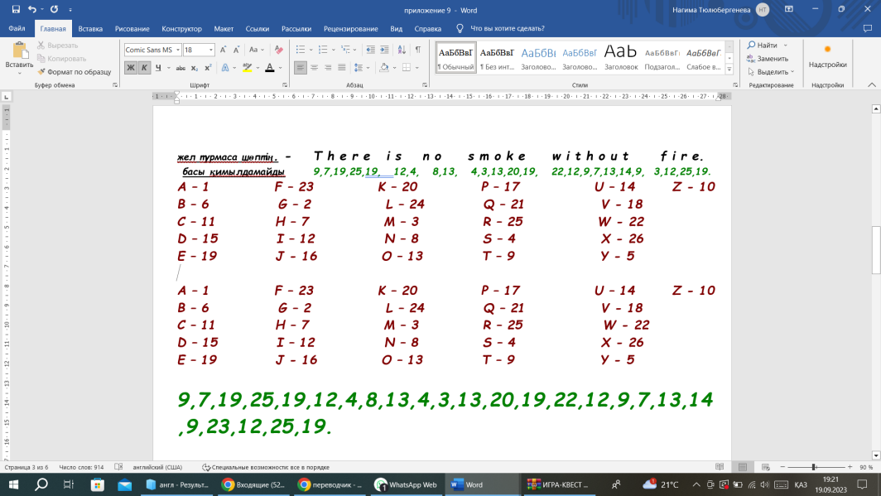
Task: Paste from clipboard using Вставить
Action: pos(19,59)
